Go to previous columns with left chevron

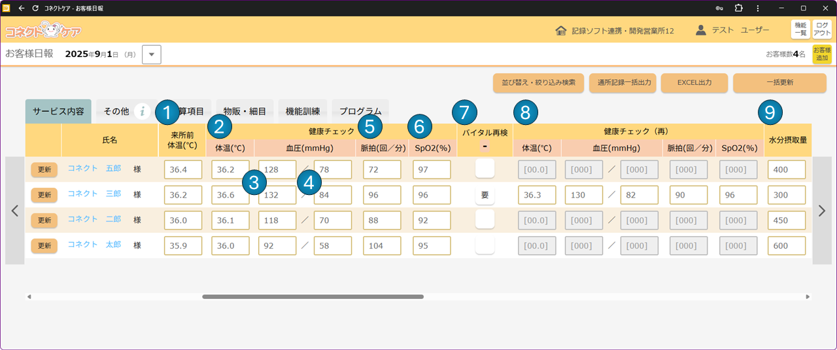(x=15, y=211)
